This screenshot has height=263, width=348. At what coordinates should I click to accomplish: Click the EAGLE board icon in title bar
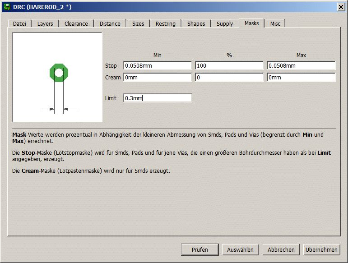coord(7,7)
